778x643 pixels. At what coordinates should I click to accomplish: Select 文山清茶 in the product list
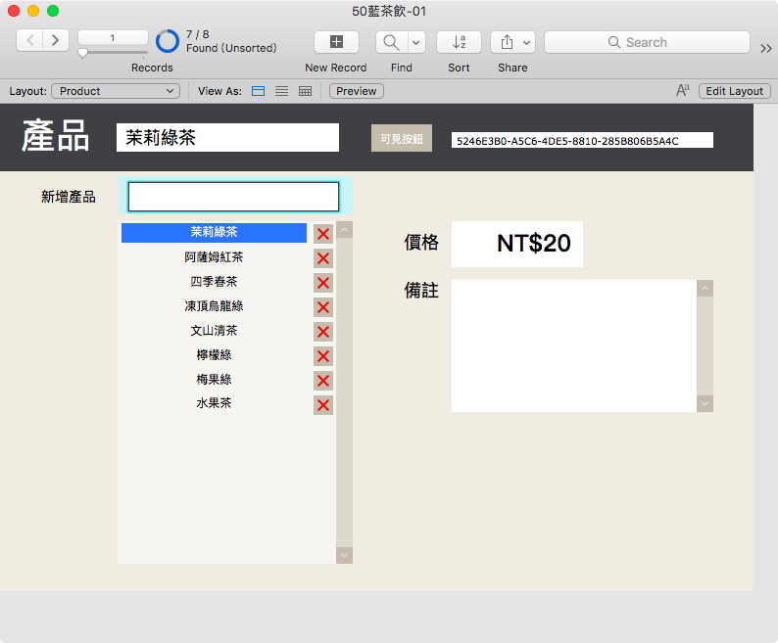click(x=214, y=331)
